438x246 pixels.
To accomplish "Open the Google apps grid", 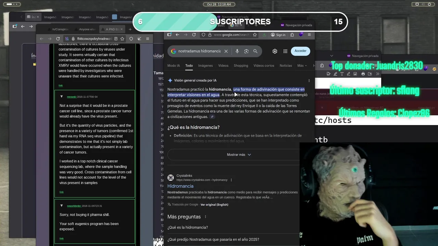I will [x=285, y=51].
